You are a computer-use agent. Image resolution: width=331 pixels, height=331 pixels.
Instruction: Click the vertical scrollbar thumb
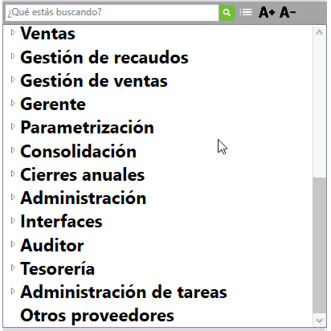(319, 245)
